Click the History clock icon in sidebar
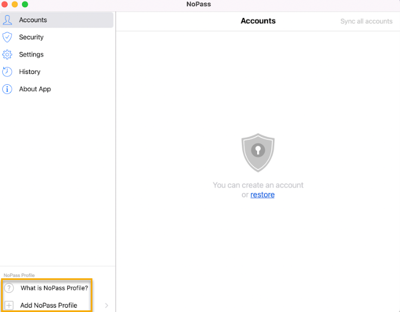The width and height of the screenshot is (400, 312). tap(7, 72)
